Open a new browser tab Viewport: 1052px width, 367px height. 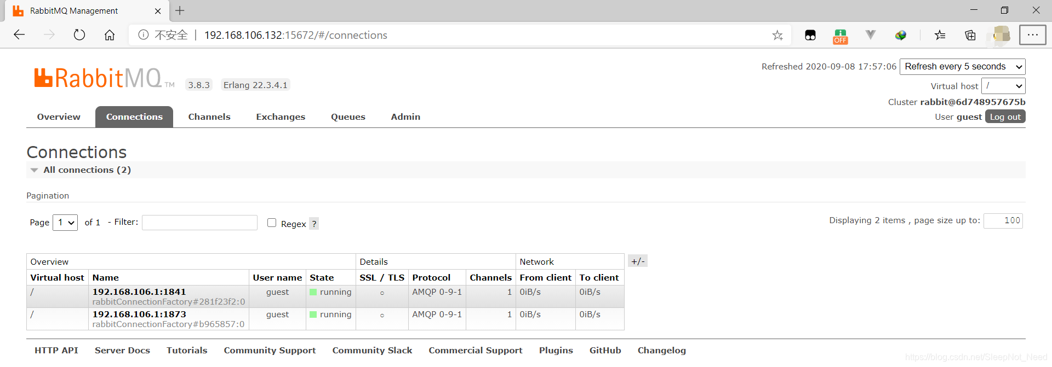[180, 10]
